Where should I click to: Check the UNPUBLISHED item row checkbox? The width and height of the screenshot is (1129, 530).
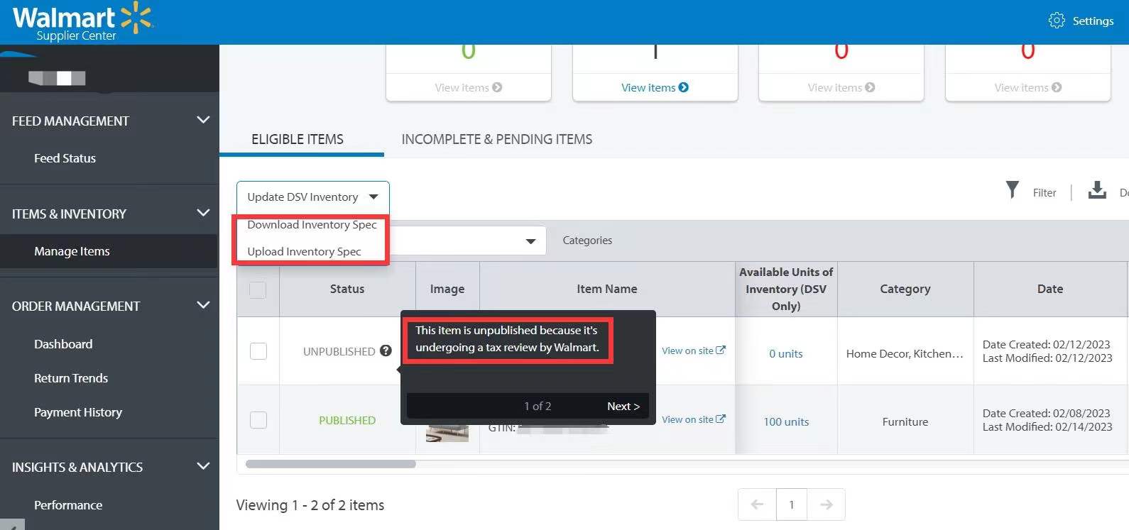[x=258, y=351]
